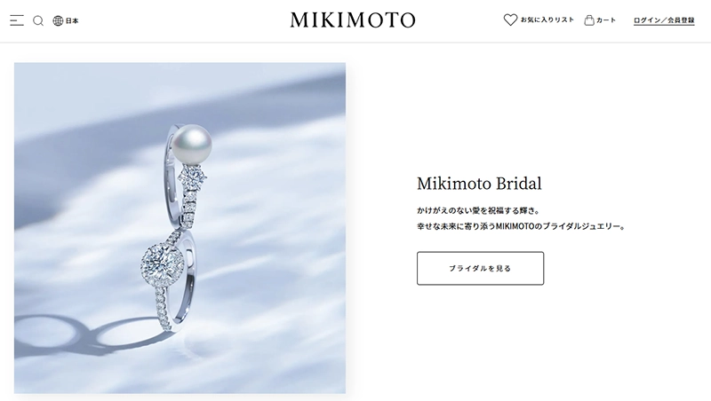Screen dimensions: 711x401
Task: Open the search magnifier icon
Action: point(38,20)
